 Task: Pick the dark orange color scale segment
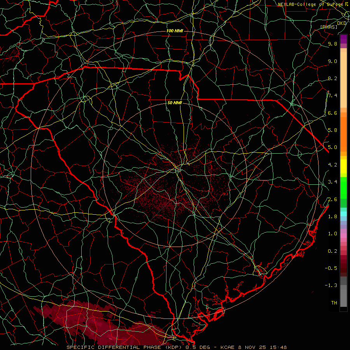[x=343, y=134]
